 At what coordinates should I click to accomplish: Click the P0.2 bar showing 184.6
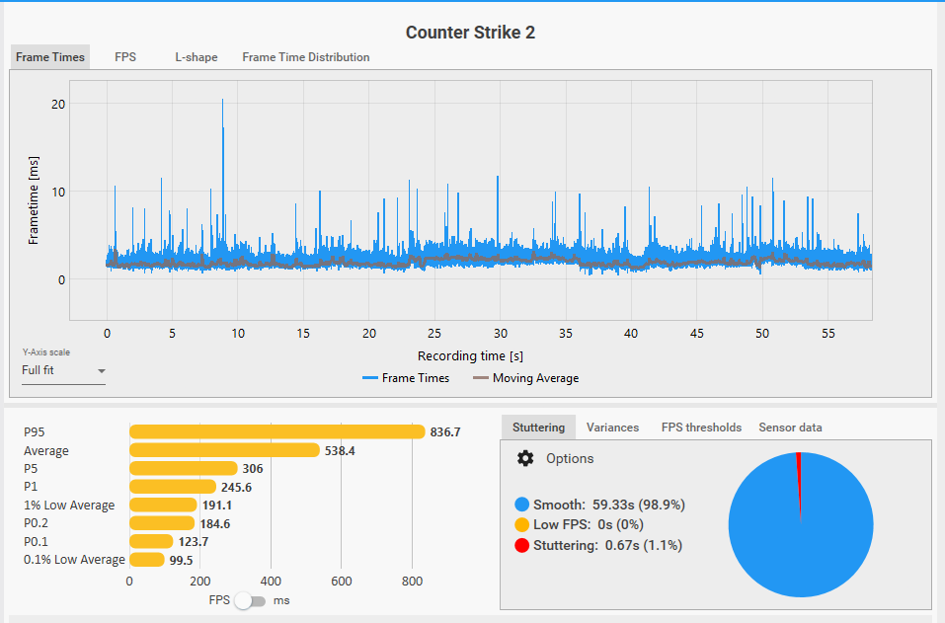pos(162,523)
